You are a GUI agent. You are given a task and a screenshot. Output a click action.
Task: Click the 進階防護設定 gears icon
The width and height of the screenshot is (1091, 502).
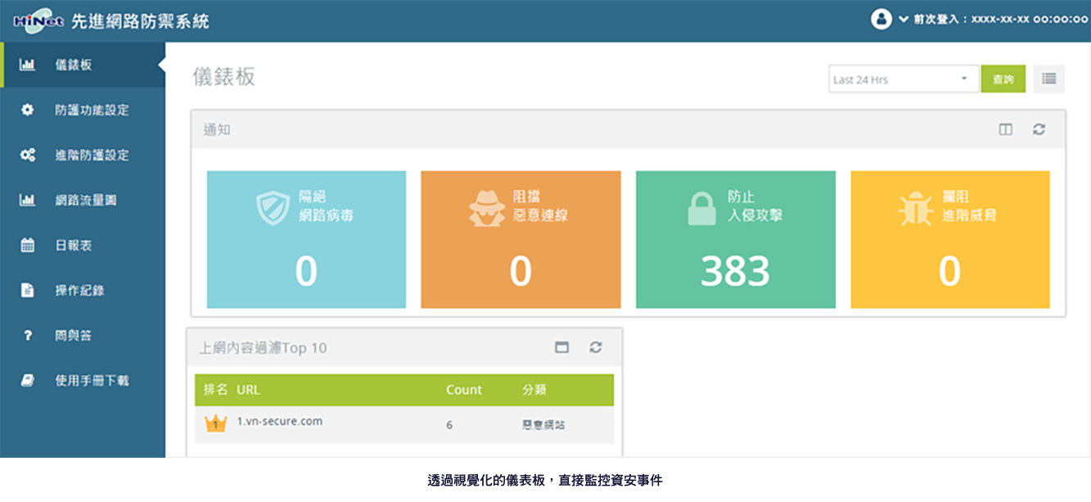click(x=27, y=155)
